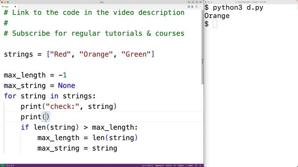Click the remote window indicator in status bar
The image size is (298, 167).
[x=2, y=166]
